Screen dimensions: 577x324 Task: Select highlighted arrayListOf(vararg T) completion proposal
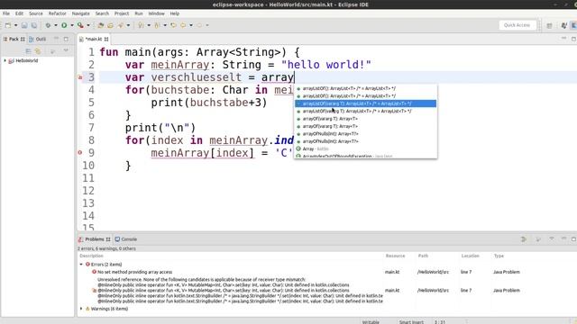point(366,103)
